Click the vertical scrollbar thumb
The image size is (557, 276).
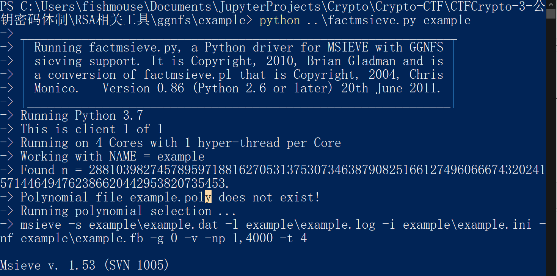tap(551, 14)
